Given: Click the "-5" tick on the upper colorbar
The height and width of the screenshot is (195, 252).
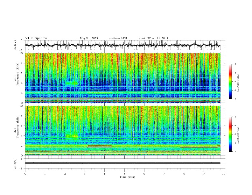Looking at the screenshot, I should pos(235,82).
